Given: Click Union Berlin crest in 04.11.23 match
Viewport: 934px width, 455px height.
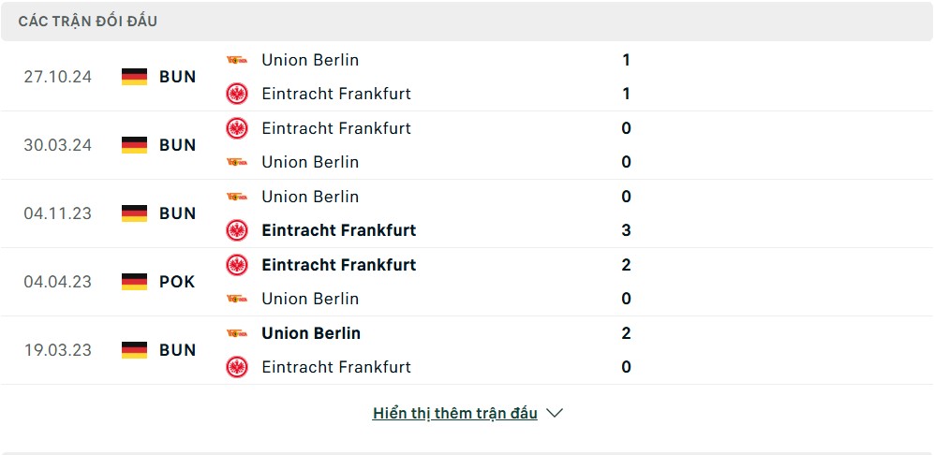Looking at the screenshot, I should click(x=237, y=197).
